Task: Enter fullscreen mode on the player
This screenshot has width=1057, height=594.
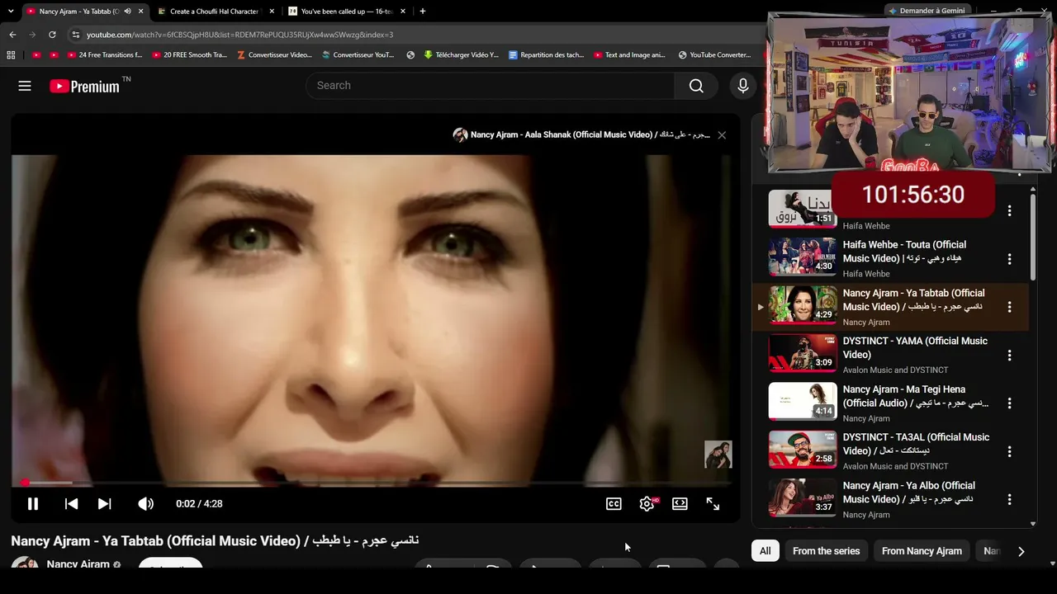Action: [x=713, y=504]
